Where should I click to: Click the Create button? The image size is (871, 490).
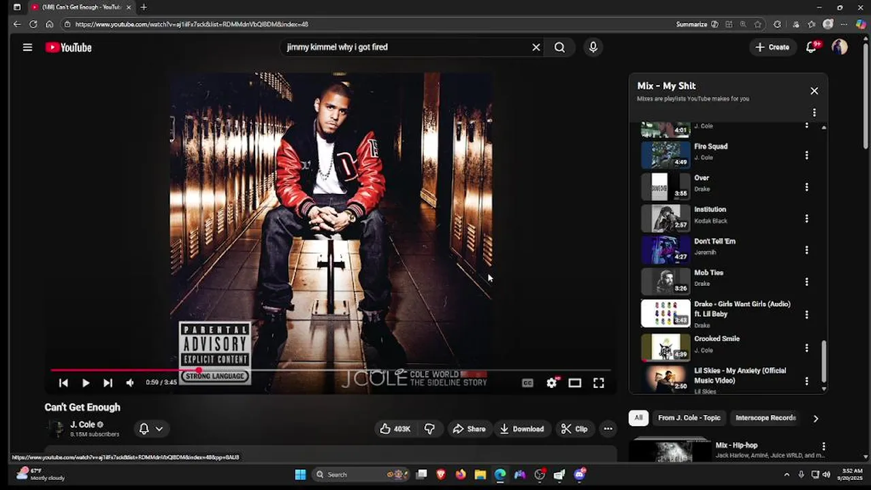[772, 47]
